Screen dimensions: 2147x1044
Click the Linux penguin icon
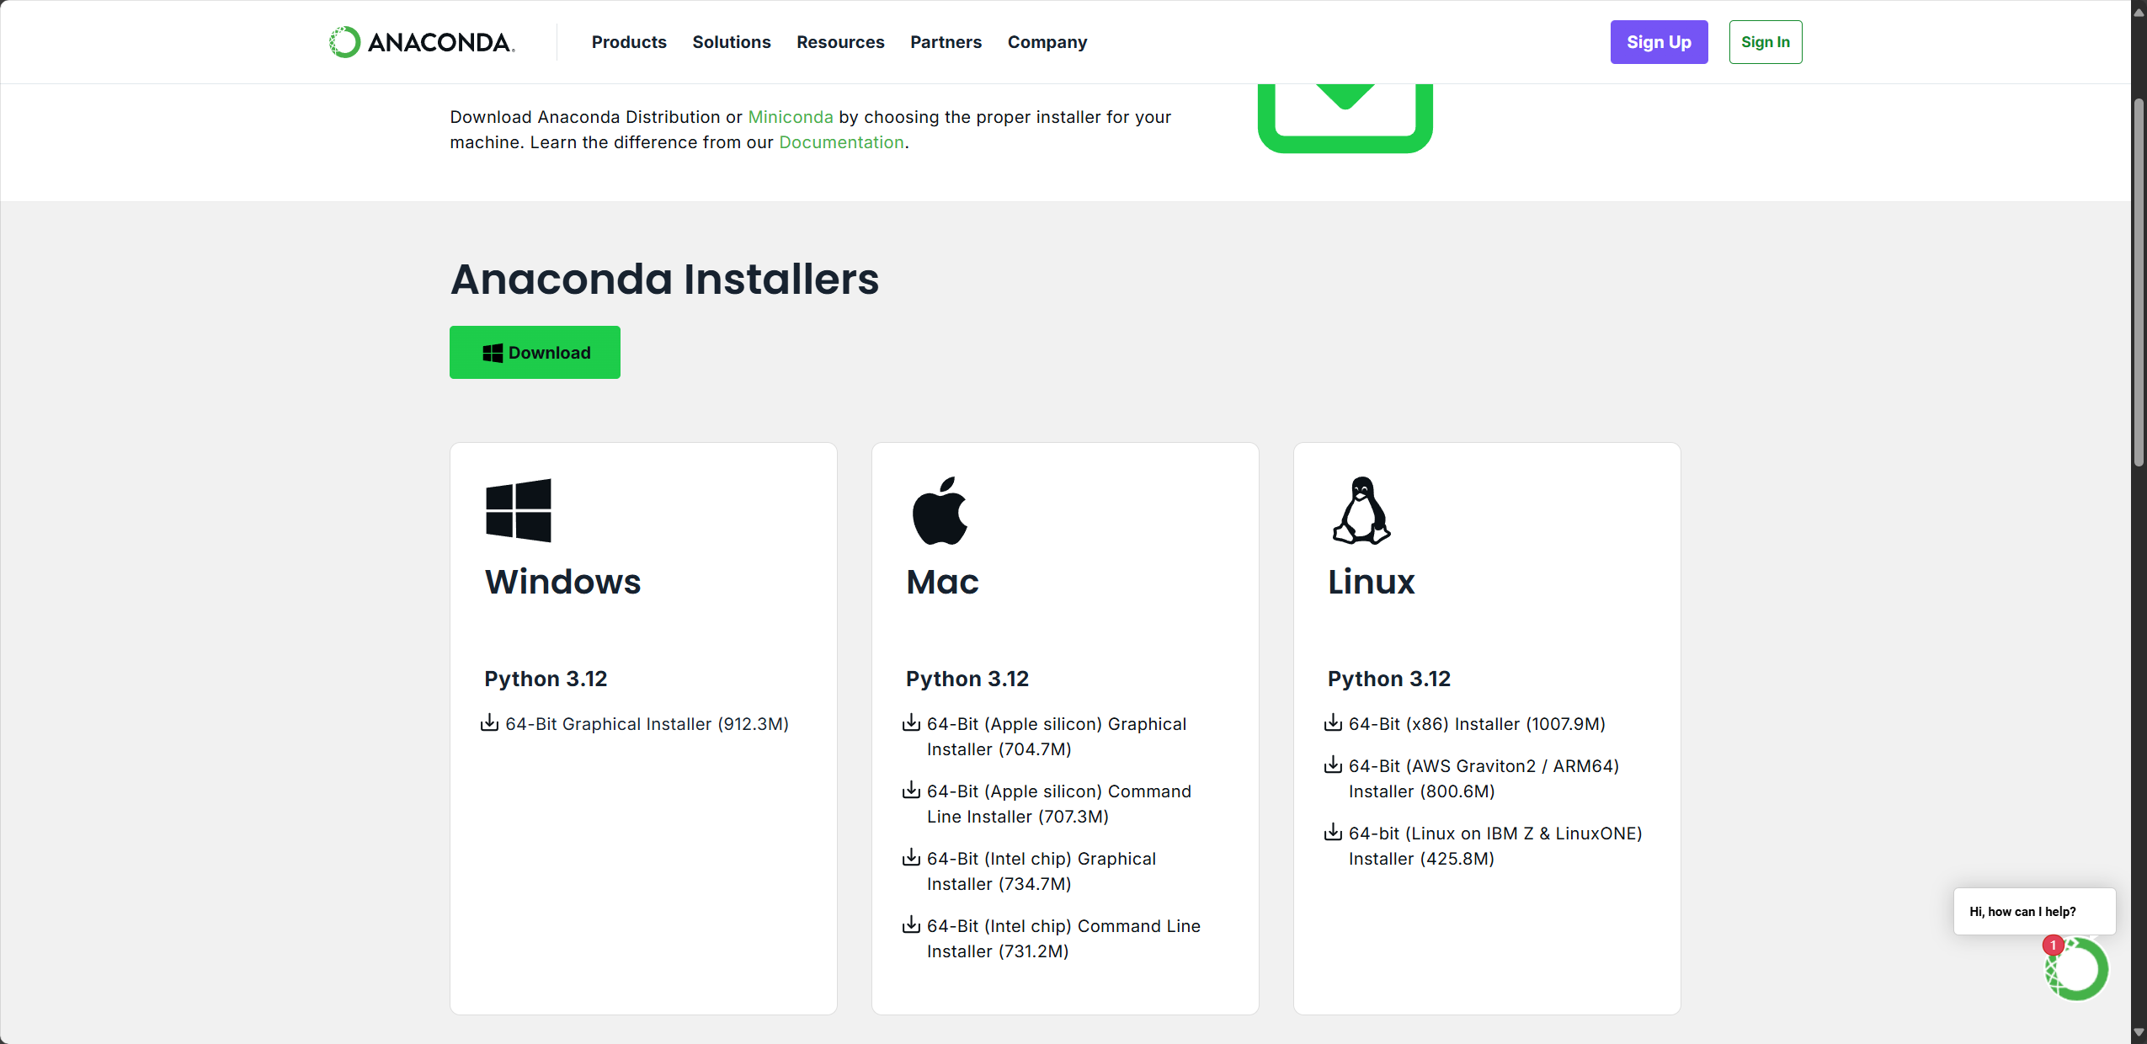(1361, 510)
